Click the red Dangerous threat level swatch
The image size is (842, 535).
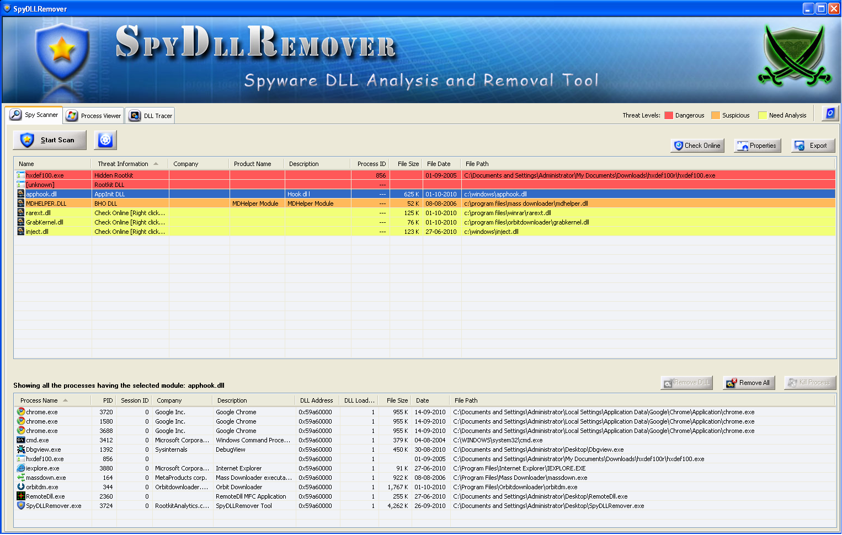pos(669,115)
